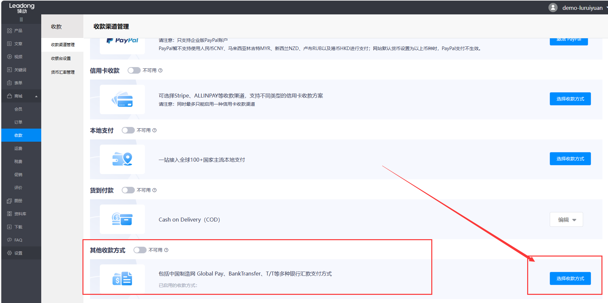Viewport: 608px width, 303px height.
Task: Turn on the 本地支付 switch
Action: pos(128,130)
